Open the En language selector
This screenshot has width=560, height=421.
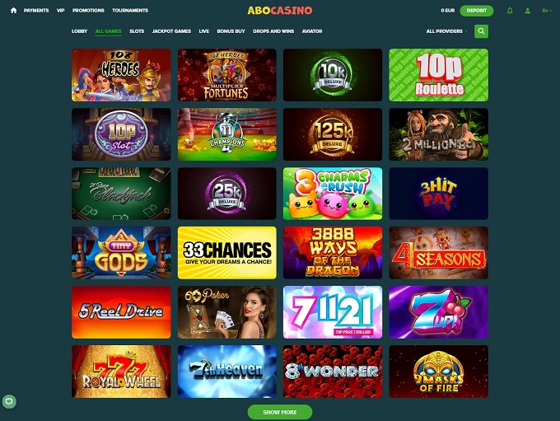(x=547, y=11)
